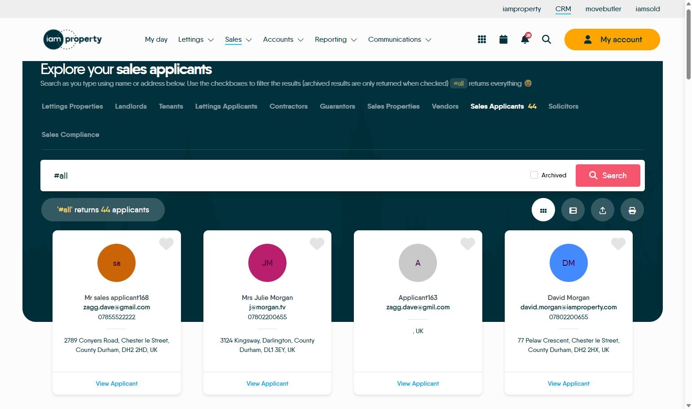
Task: Click address 77 Pelaw Crescent
Action: pyautogui.click(x=569, y=345)
